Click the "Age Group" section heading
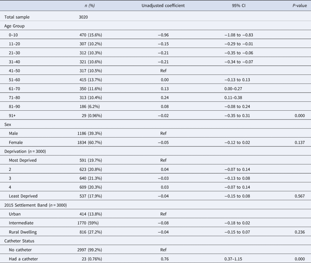 [14, 26]
